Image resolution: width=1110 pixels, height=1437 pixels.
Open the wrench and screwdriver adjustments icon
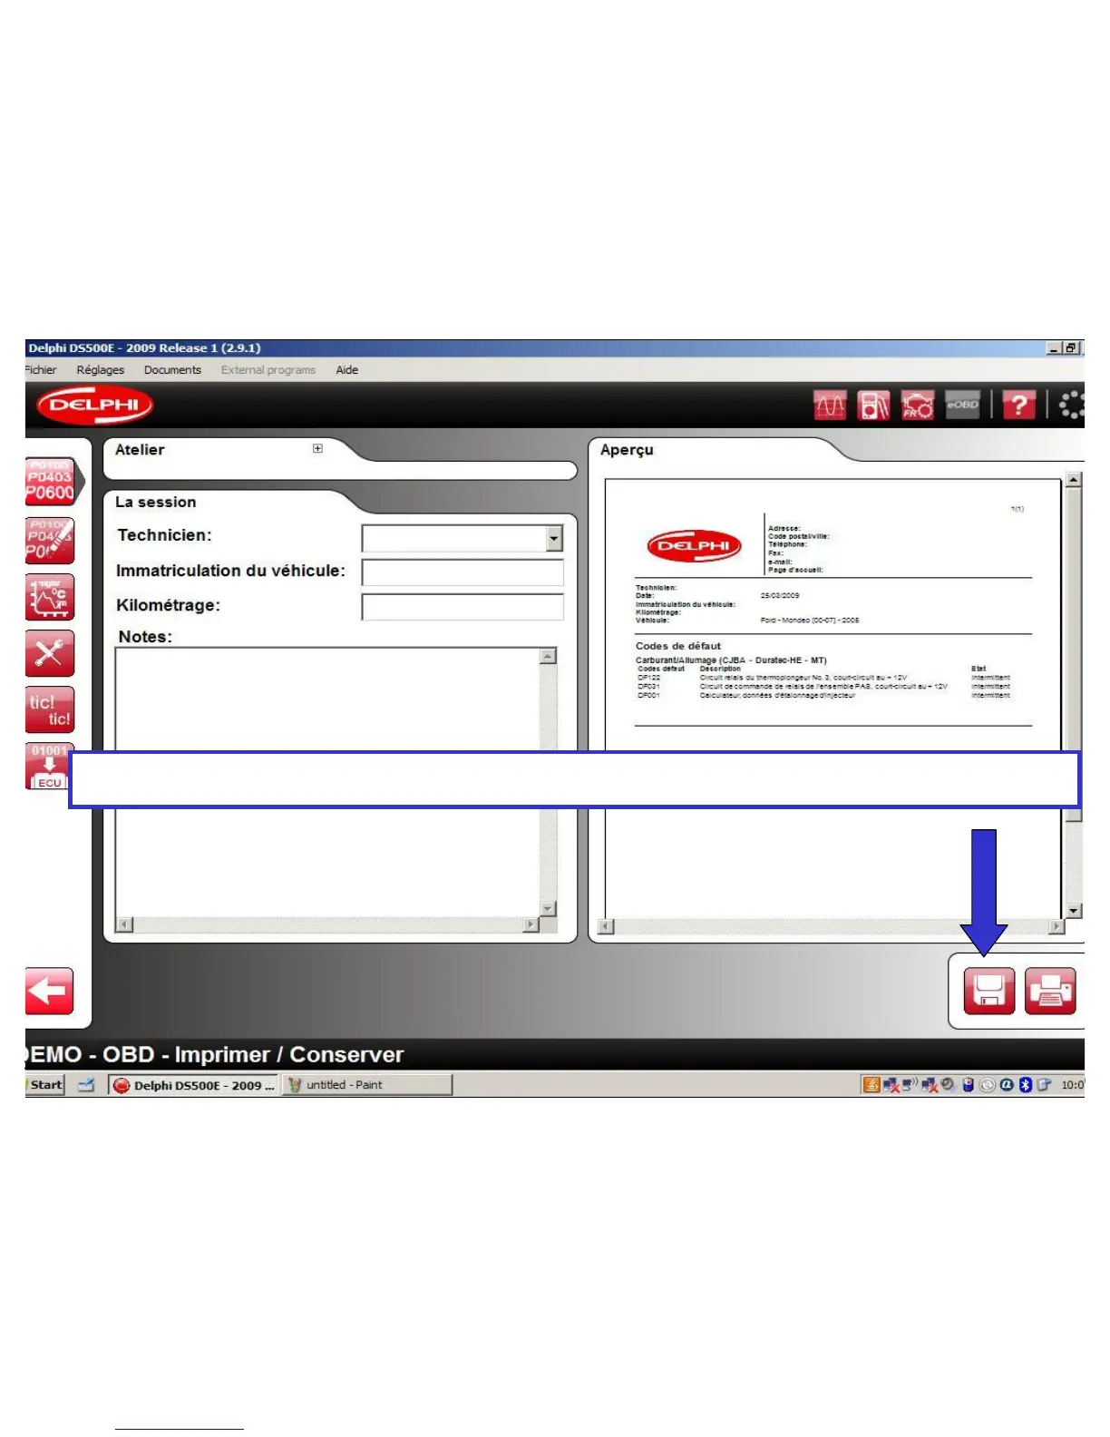(50, 653)
